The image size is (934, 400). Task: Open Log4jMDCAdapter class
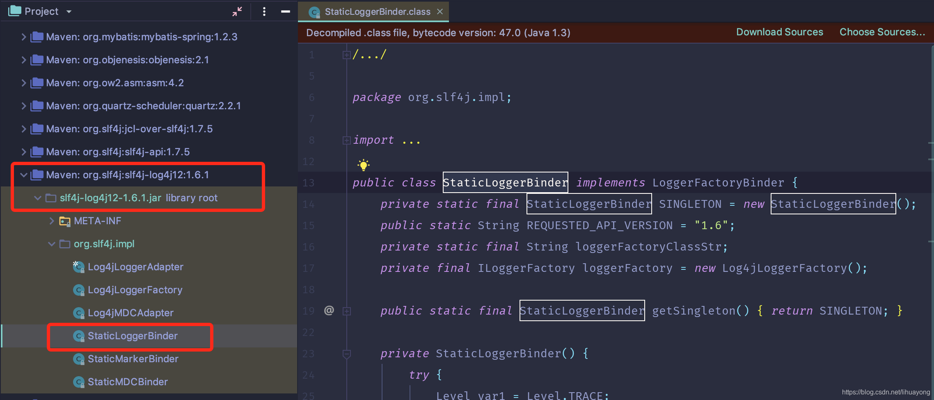[130, 313]
